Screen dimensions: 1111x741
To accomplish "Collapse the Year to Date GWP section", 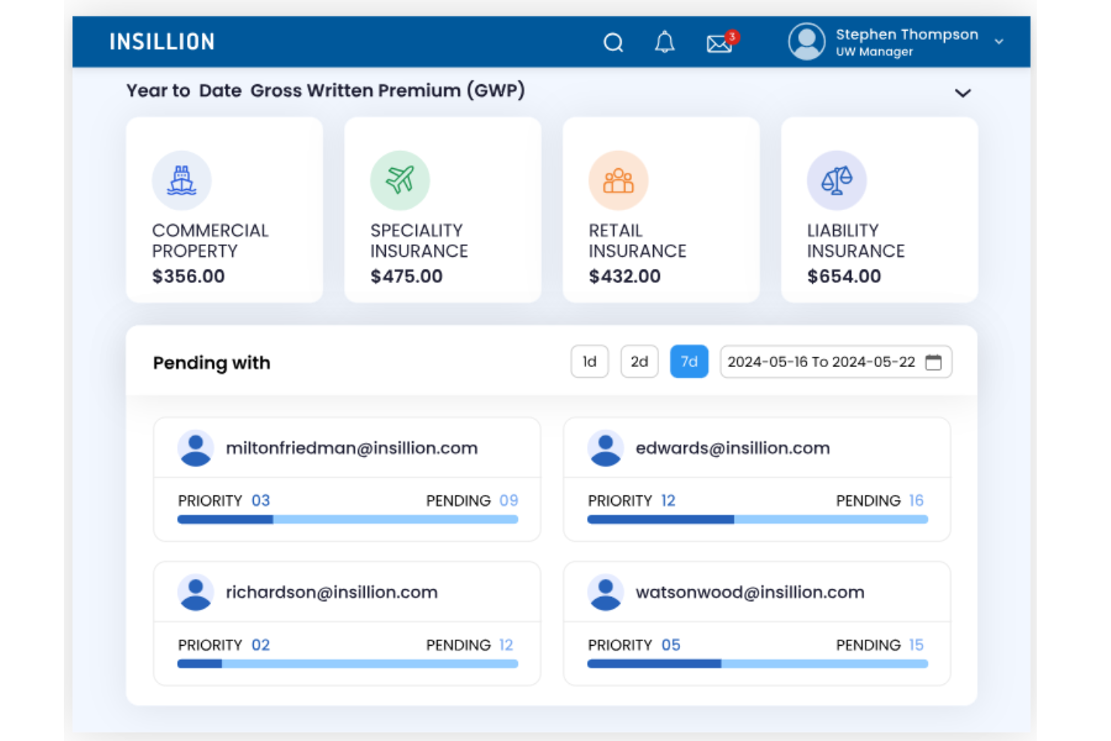I will (x=963, y=93).
